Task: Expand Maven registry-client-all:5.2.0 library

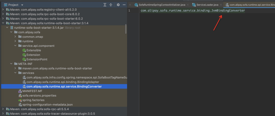Action: click(3, 10)
